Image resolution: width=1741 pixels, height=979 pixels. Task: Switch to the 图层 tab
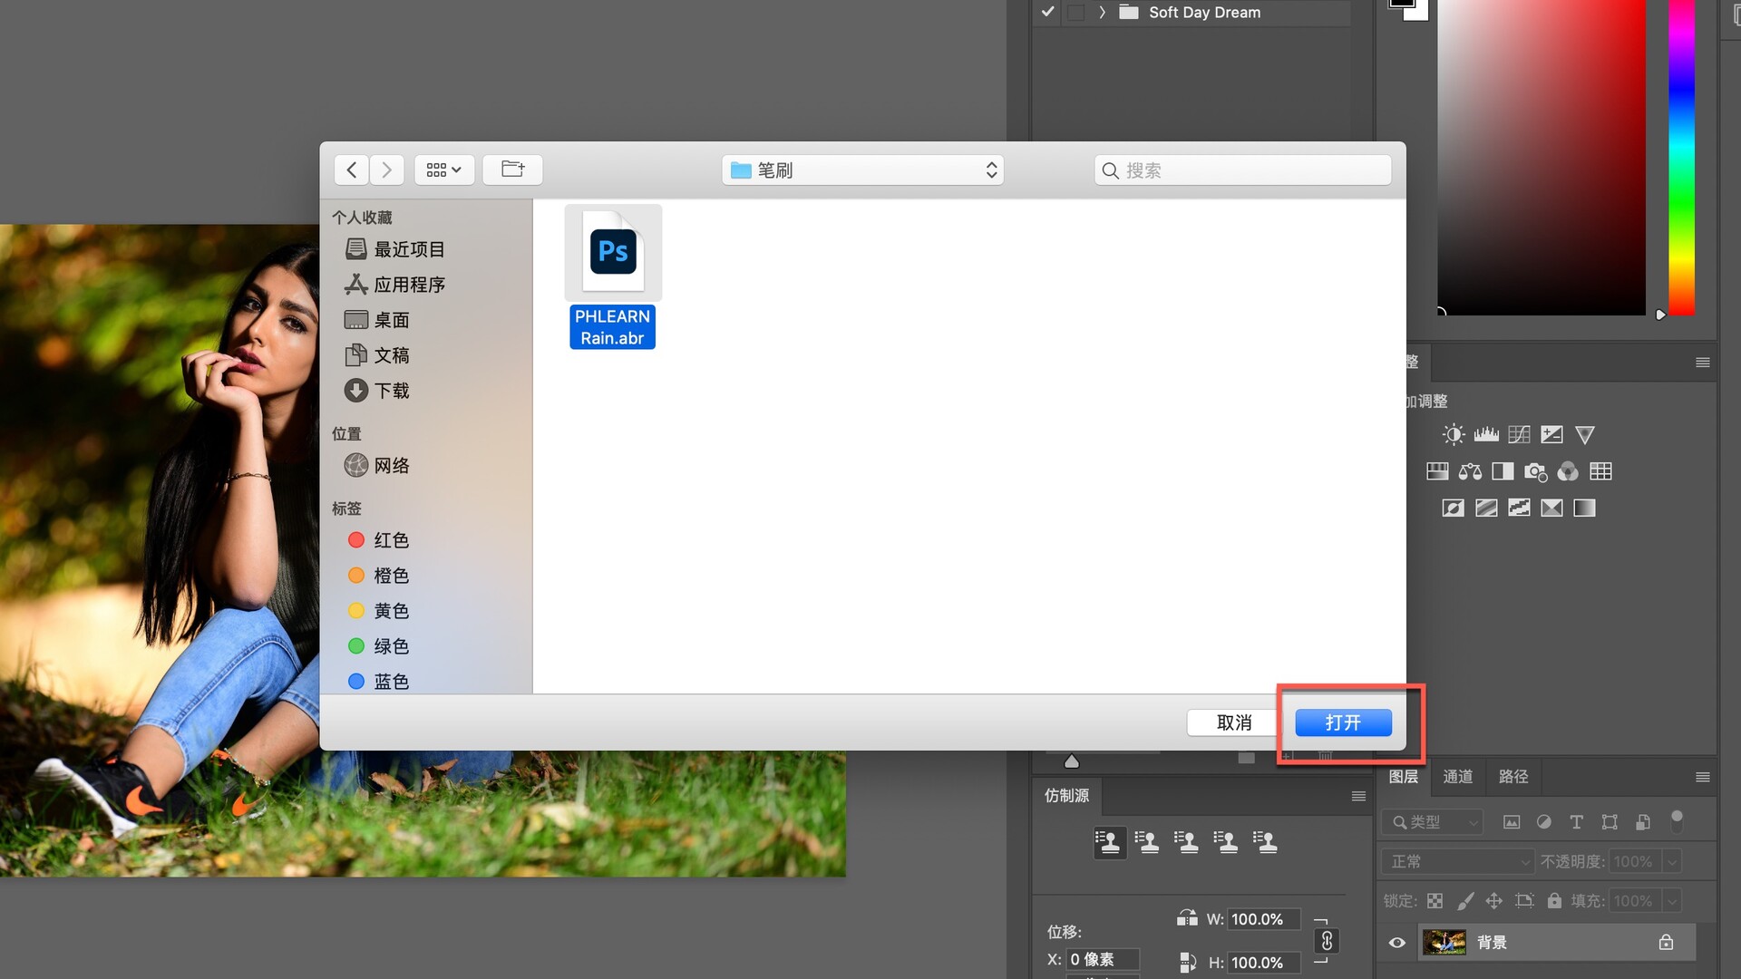tap(1404, 777)
